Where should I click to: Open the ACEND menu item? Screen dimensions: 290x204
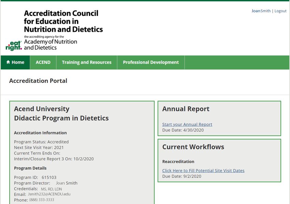tap(43, 62)
